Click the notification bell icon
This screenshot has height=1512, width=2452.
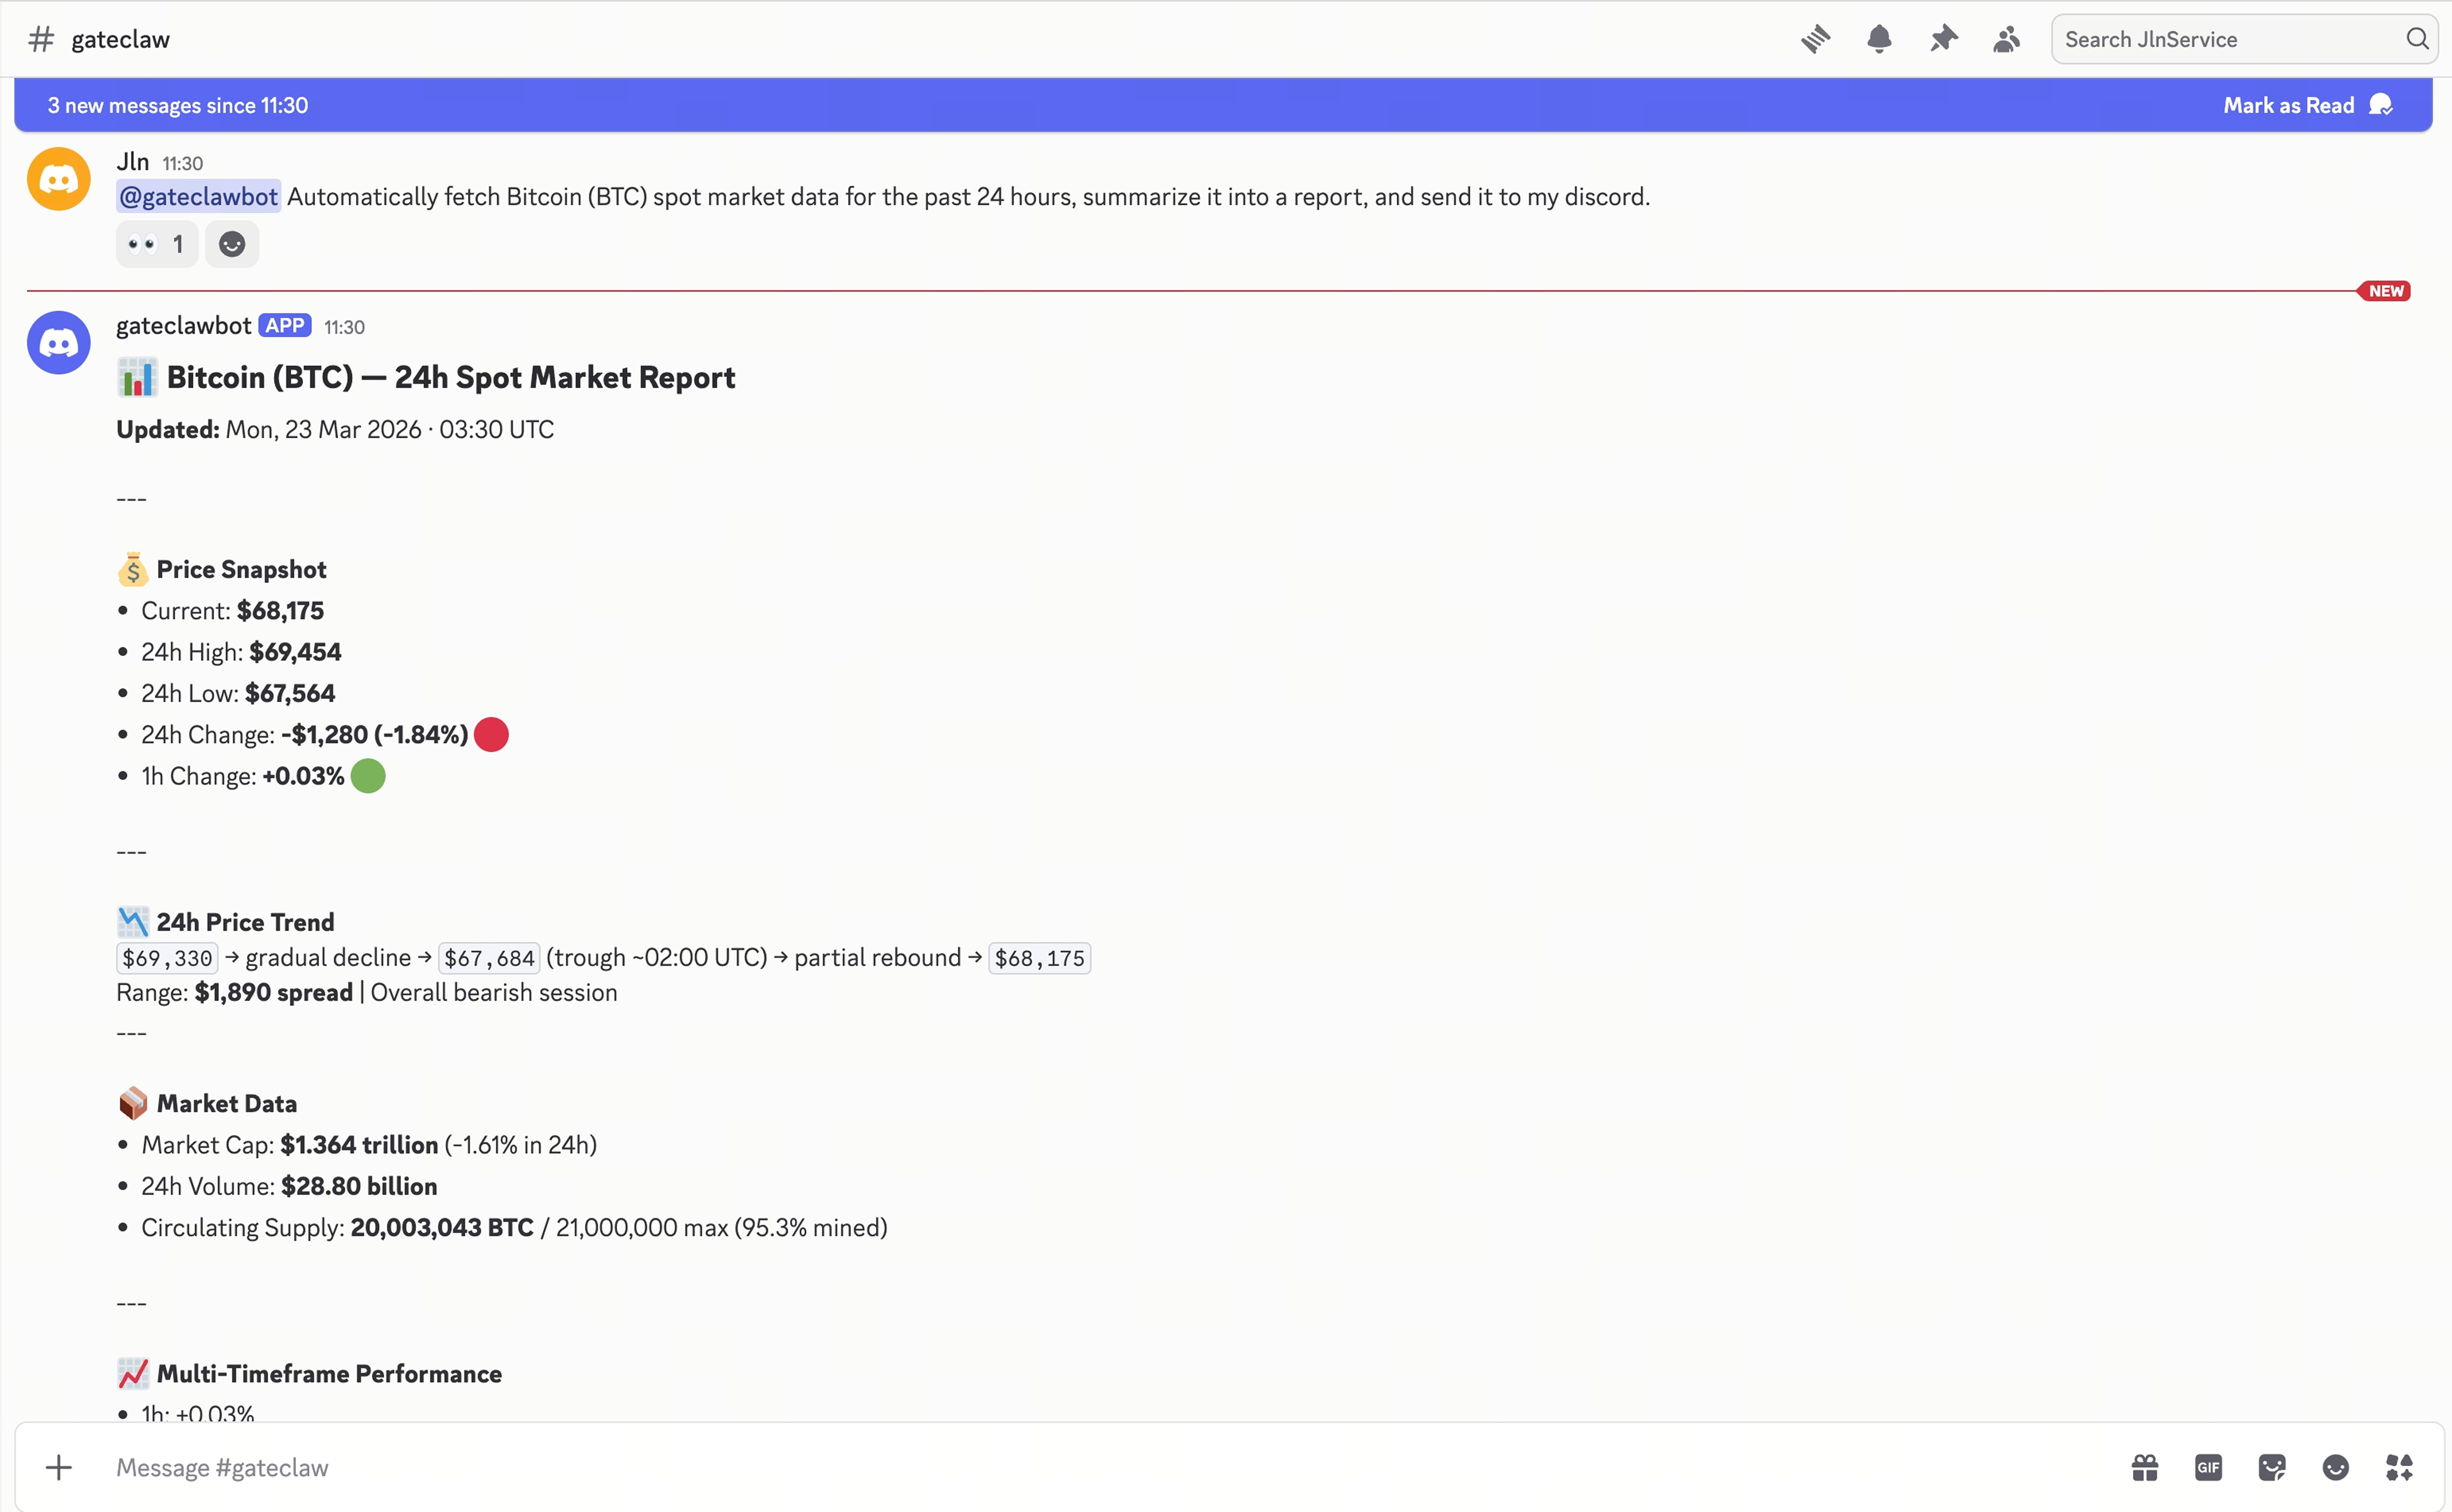pyautogui.click(x=1879, y=39)
